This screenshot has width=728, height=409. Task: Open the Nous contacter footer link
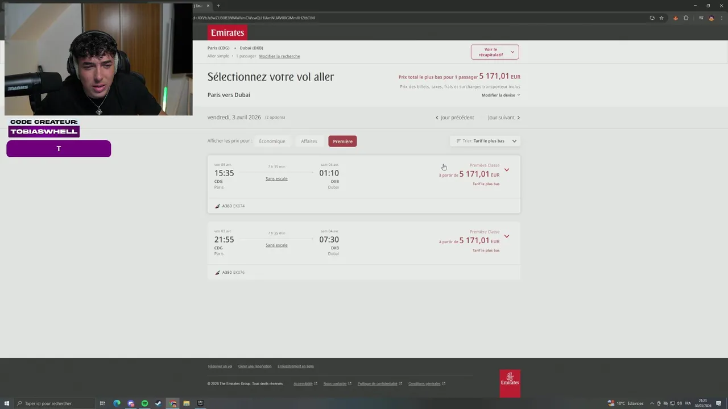[x=337, y=383]
